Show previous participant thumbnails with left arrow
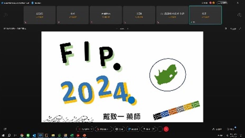The height and width of the screenshot is (138, 245). [x=6, y=15]
